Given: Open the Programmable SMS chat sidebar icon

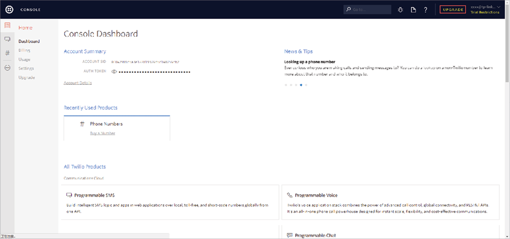Looking at the screenshot, I should [x=7, y=39].
